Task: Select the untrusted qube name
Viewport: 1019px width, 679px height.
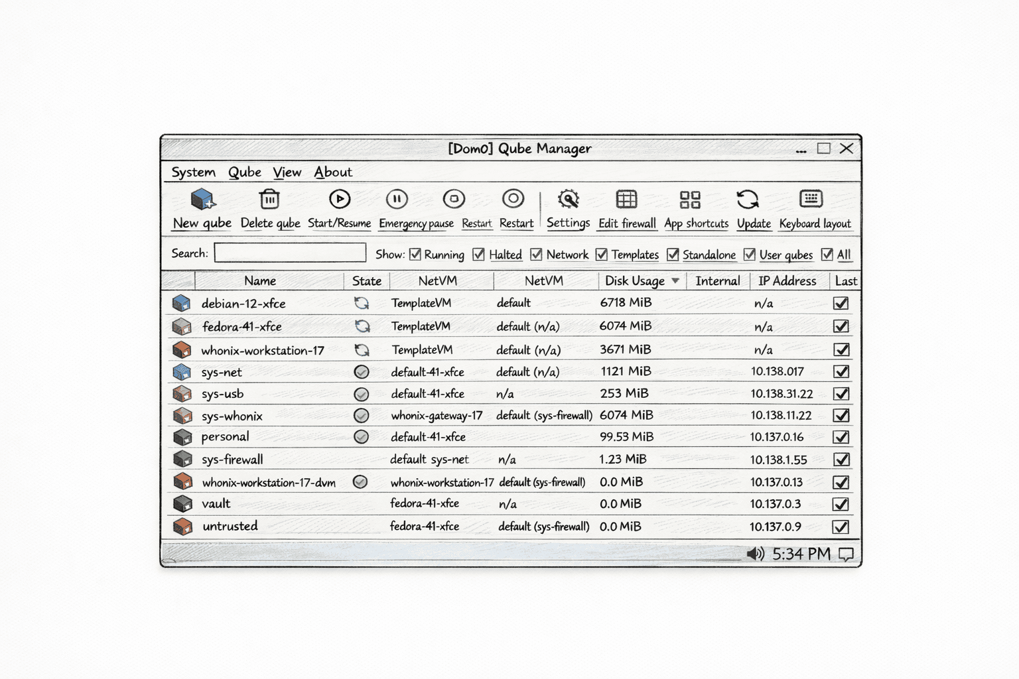Action: 230,526
